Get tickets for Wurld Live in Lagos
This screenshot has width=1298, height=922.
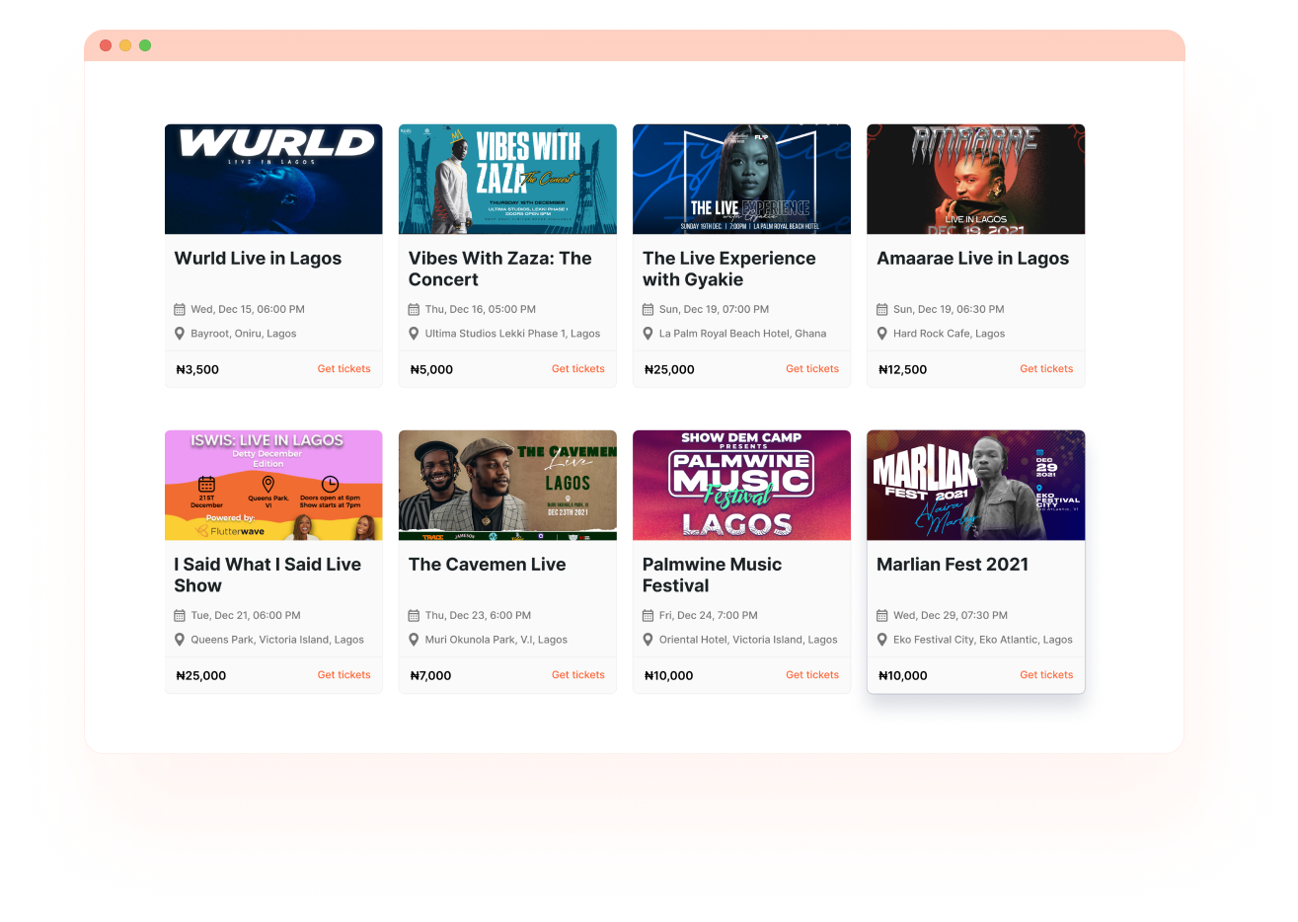[x=344, y=369]
